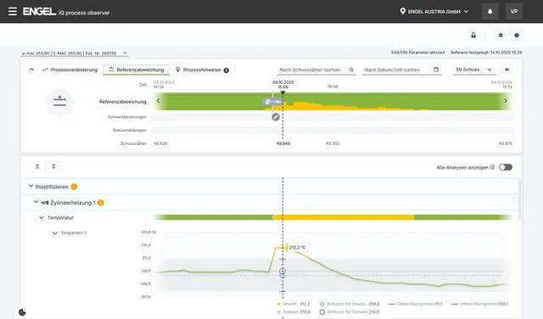The height and width of the screenshot is (319, 543).
Task: Click the info icon next to 'Alle Analysen anzeigen'
Action: coord(492,167)
